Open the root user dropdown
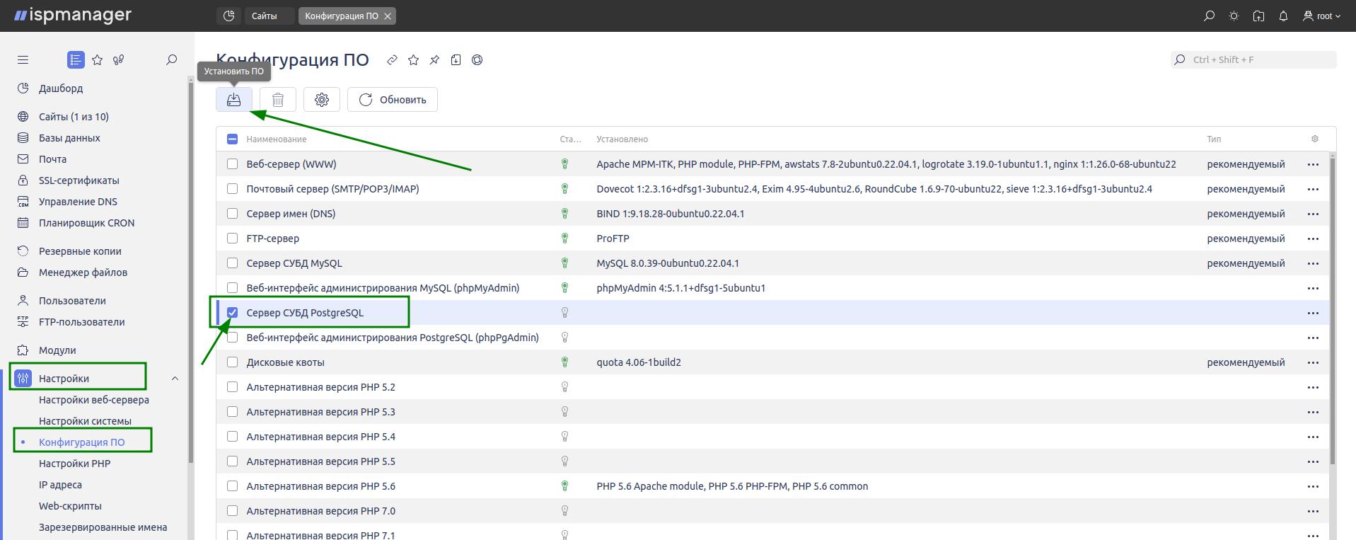1356x540 pixels. pyautogui.click(x=1321, y=16)
